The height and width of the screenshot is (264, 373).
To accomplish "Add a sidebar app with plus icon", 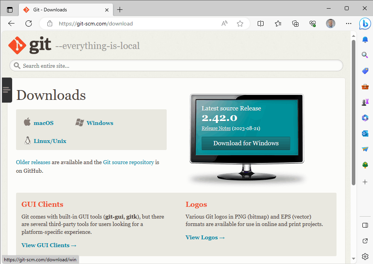I will pyautogui.click(x=365, y=182).
